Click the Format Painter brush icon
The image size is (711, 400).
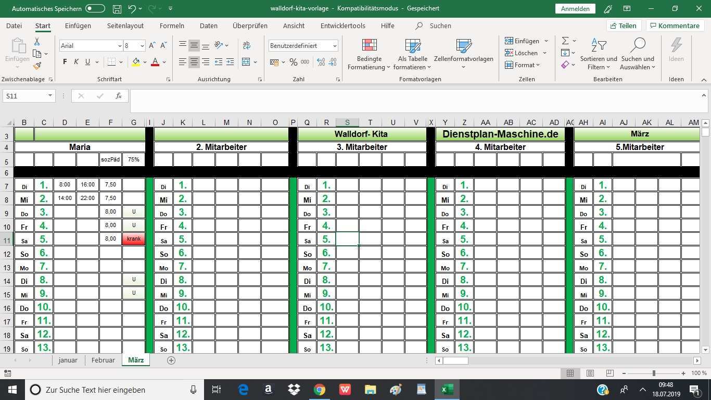tap(37, 66)
